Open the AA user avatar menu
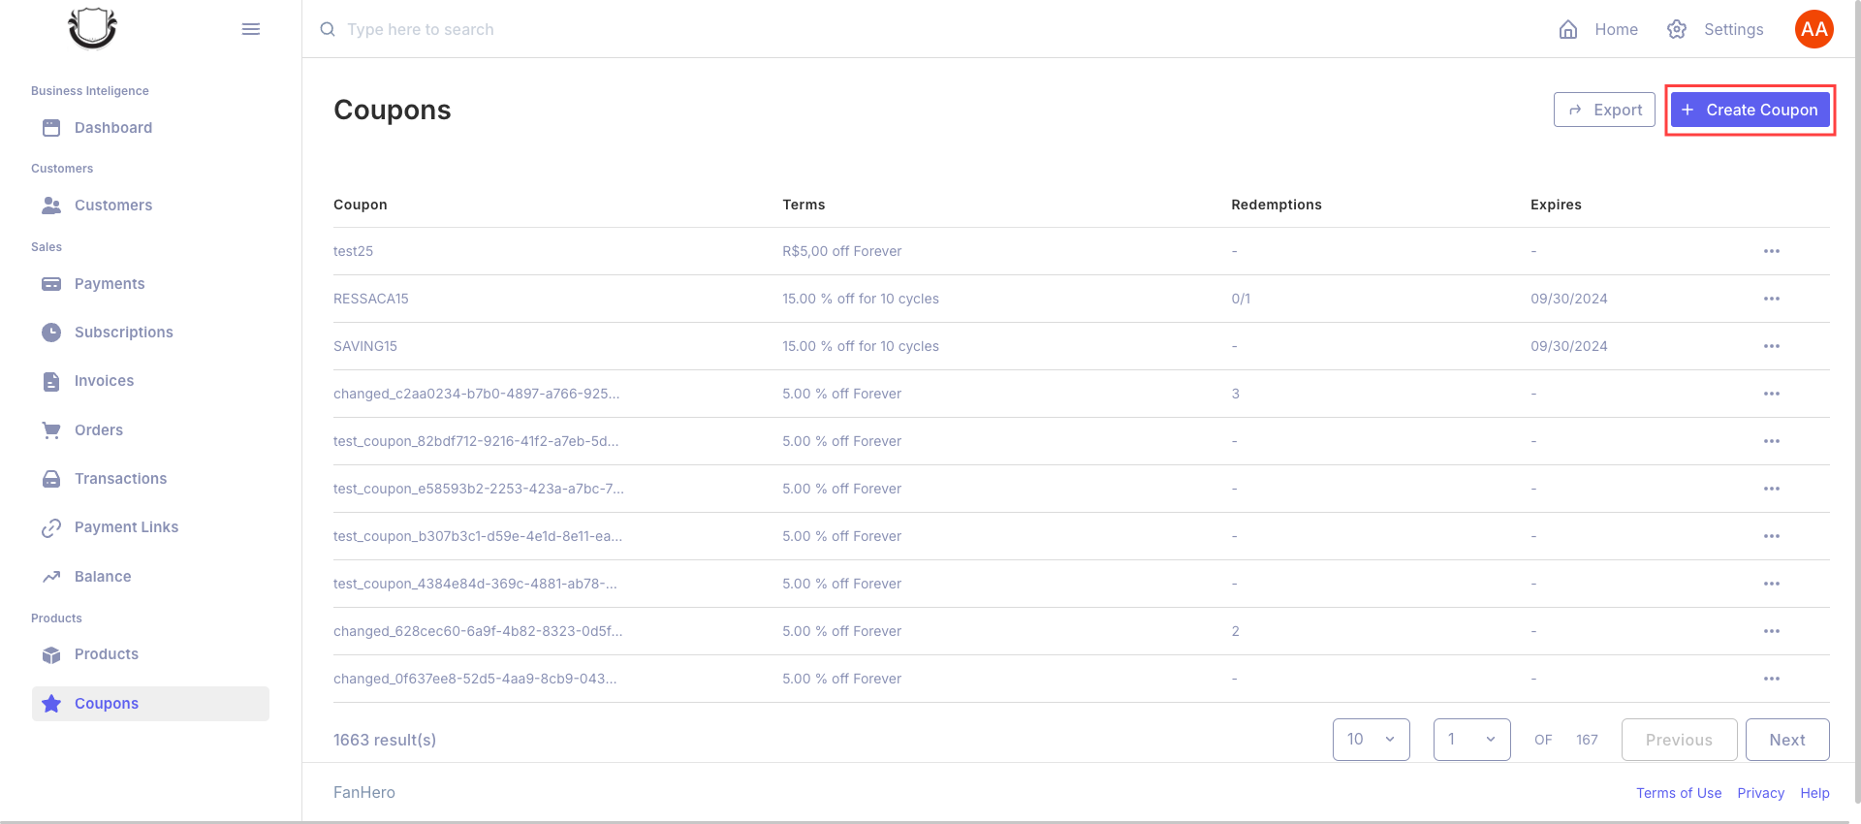The width and height of the screenshot is (1861, 824). [1814, 29]
